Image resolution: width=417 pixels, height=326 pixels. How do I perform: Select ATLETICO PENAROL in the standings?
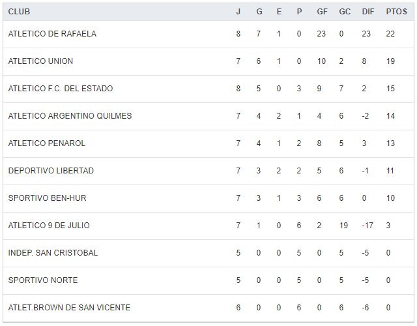[x=47, y=143]
